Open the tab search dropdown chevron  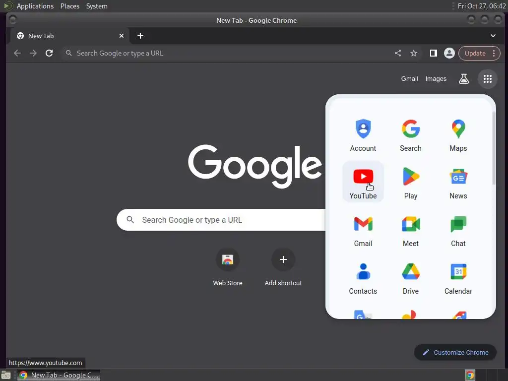click(493, 36)
